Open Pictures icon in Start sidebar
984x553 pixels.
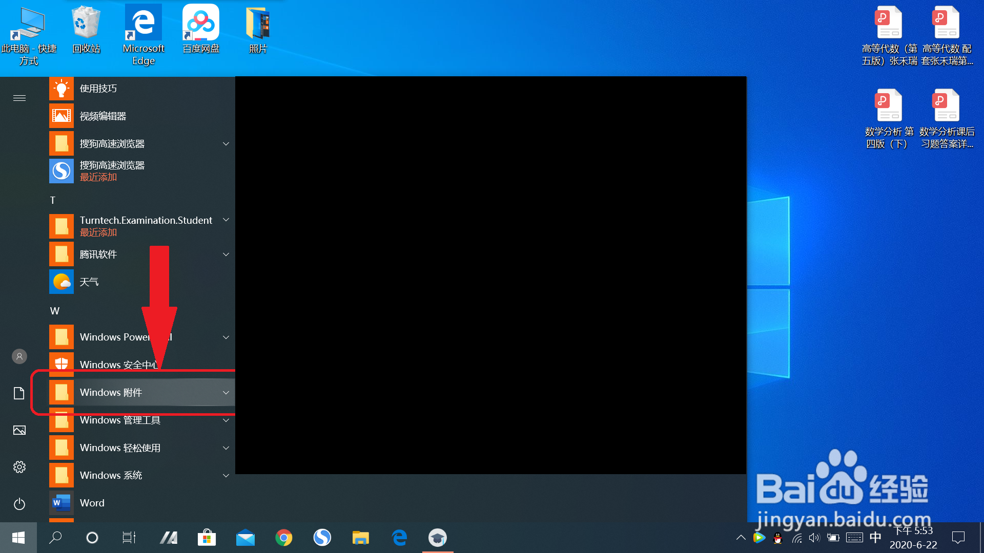point(19,430)
